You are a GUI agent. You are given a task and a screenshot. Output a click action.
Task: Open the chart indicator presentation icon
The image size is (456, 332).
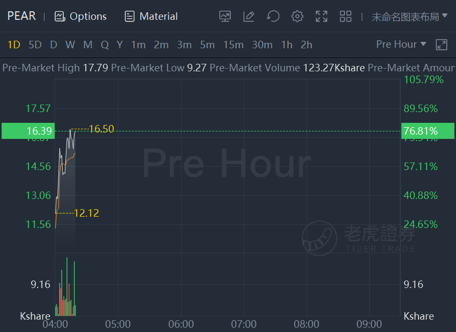click(x=225, y=16)
